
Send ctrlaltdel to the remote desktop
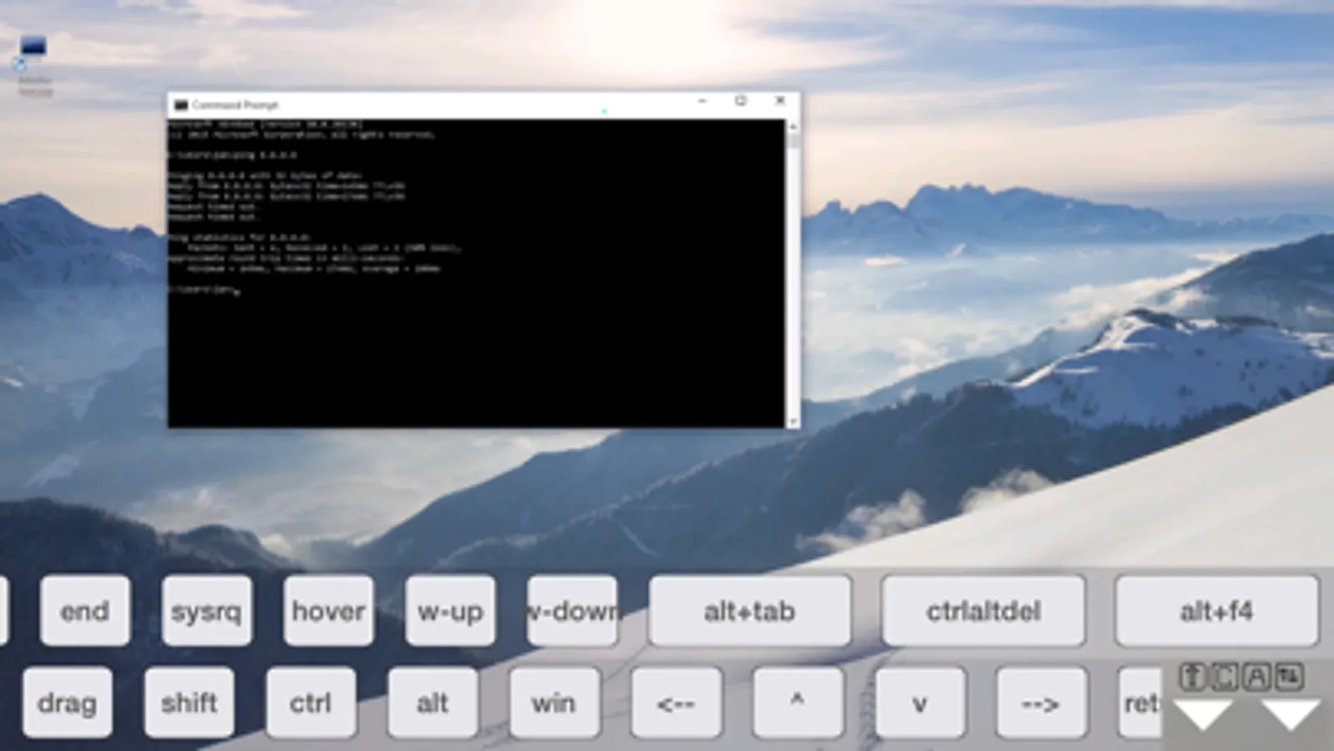(x=984, y=611)
